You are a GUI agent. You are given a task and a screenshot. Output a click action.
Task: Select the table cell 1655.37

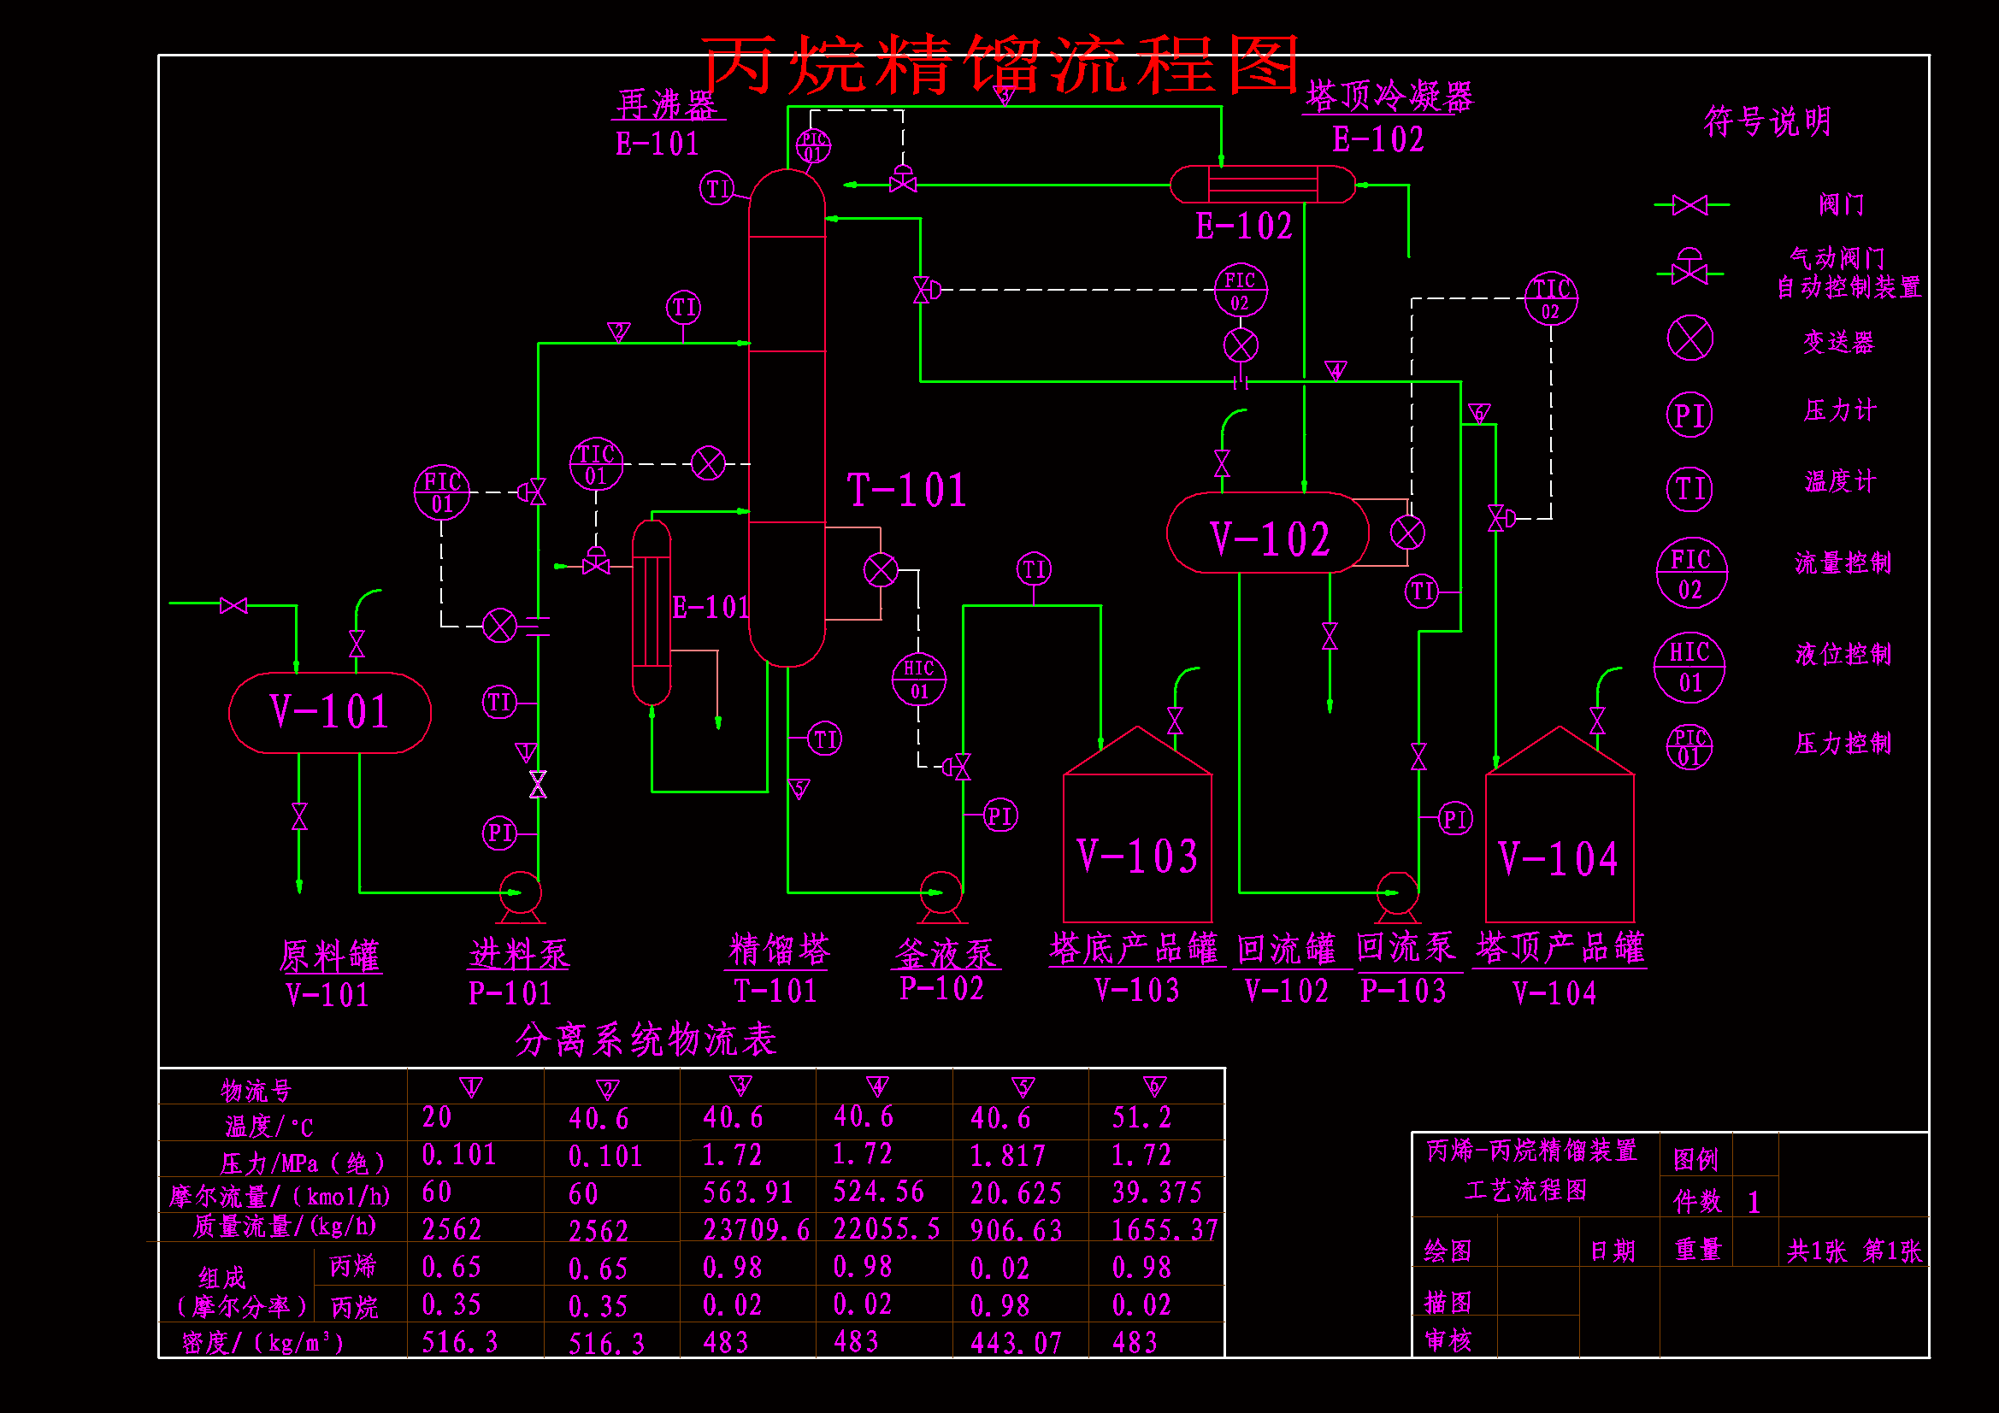pos(1164,1229)
